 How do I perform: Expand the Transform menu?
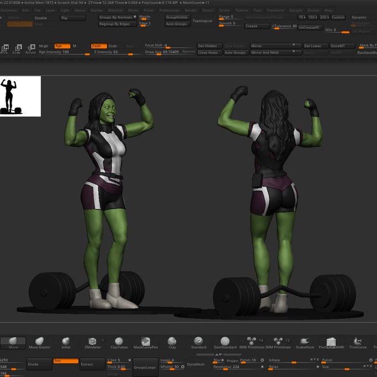tap(275, 11)
